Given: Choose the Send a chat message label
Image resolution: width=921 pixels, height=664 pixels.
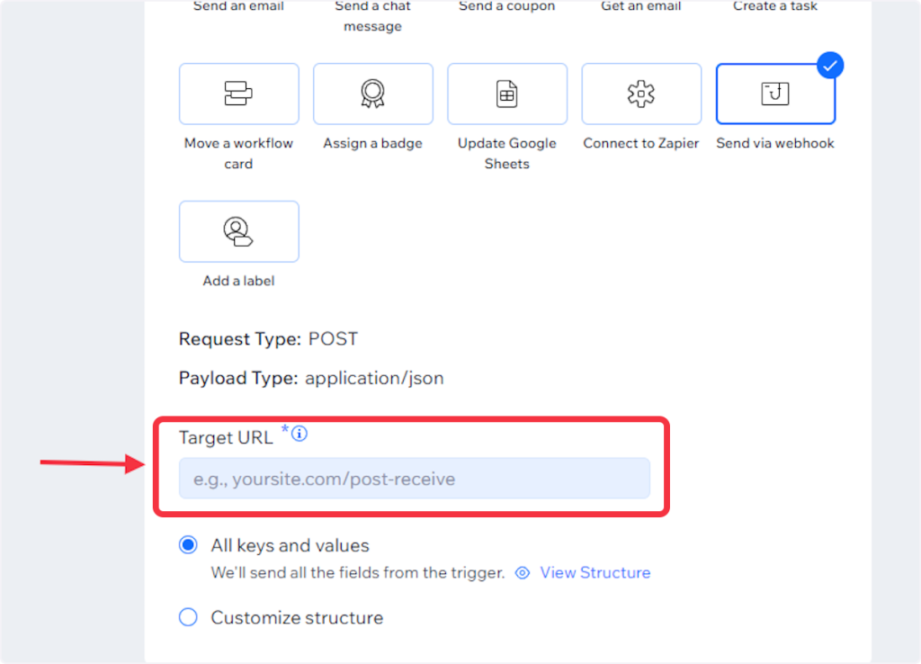Looking at the screenshot, I should (x=372, y=16).
